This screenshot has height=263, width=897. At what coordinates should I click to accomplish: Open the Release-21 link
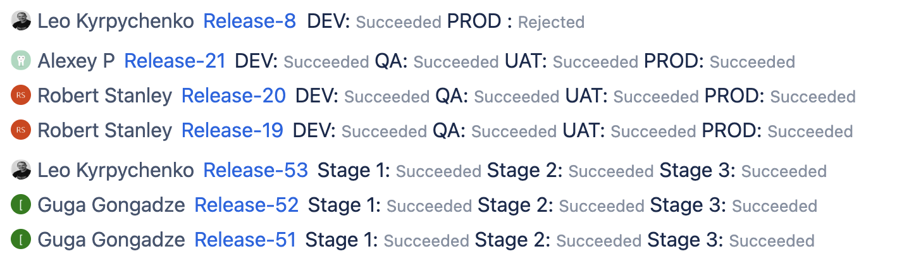(x=175, y=61)
